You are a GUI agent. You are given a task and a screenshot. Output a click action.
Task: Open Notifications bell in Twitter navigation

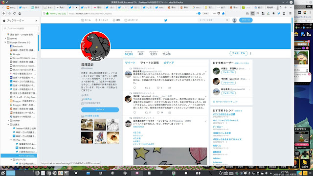click(x=116, y=20)
